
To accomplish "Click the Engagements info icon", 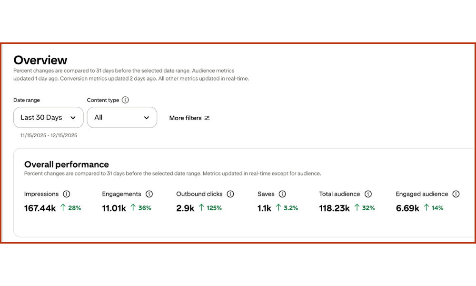I will (149, 194).
